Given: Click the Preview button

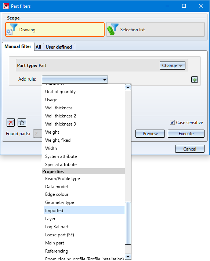Looking at the screenshot, I should [150, 134].
